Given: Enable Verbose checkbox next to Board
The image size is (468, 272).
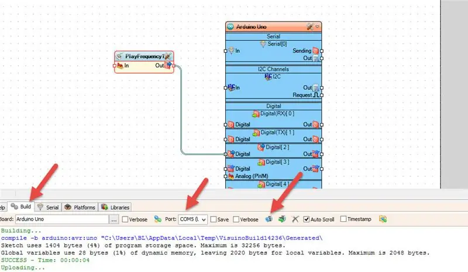Looking at the screenshot, I should pyautogui.click(x=125, y=219).
